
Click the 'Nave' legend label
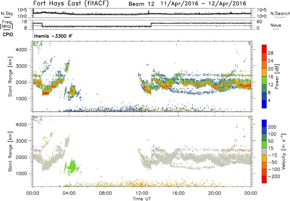[276, 25]
